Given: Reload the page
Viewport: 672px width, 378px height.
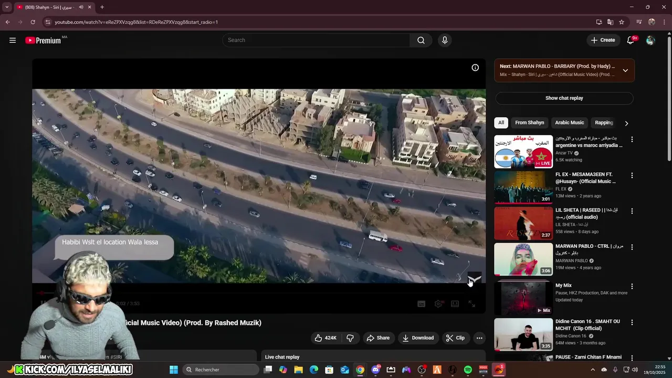Looking at the screenshot, I should click(33, 22).
